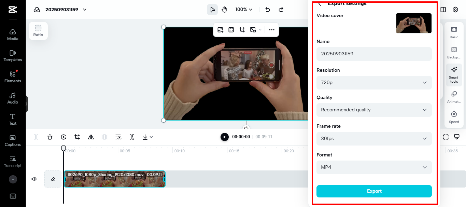Mute the video track audio

click(x=34, y=179)
